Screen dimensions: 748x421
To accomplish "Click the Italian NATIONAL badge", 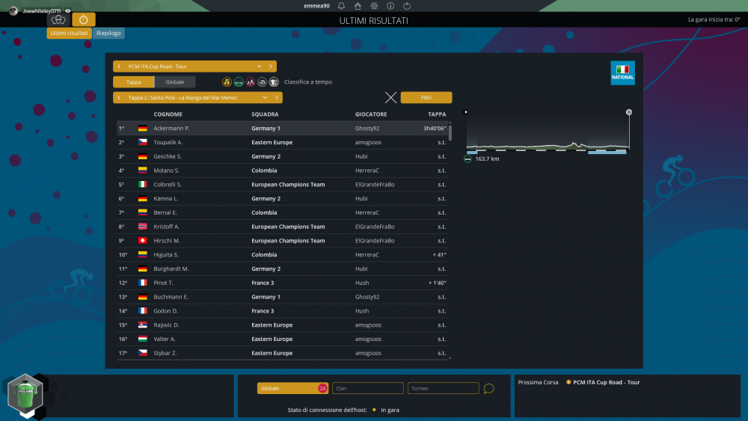I will (x=622, y=73).
